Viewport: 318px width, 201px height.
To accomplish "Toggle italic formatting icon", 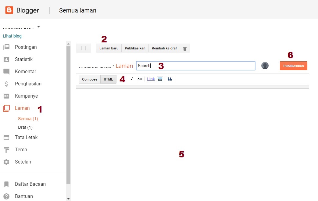I will (132, 79).
